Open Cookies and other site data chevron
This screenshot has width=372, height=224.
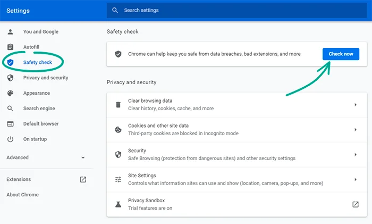click(x=356, y=129)
